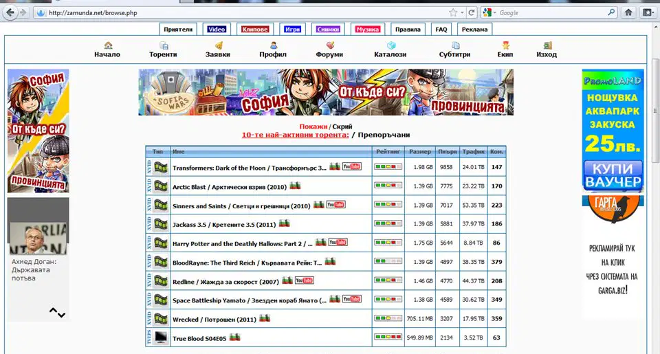Open Sinners and Saints YouTube icon
Image resolution: width=660 pixels, height=354 pixels.
335,205
